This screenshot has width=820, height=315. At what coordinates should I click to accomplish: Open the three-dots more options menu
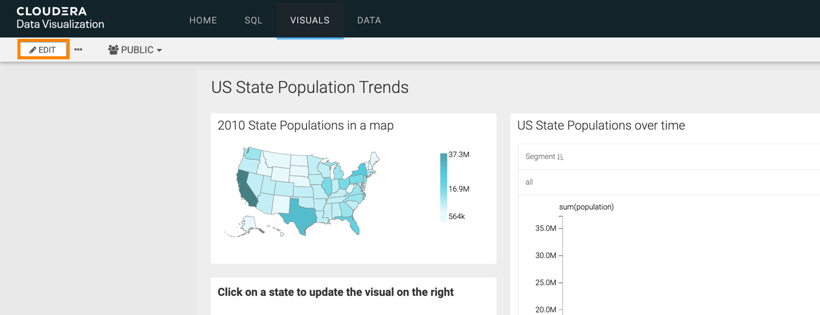click(78, 50)
